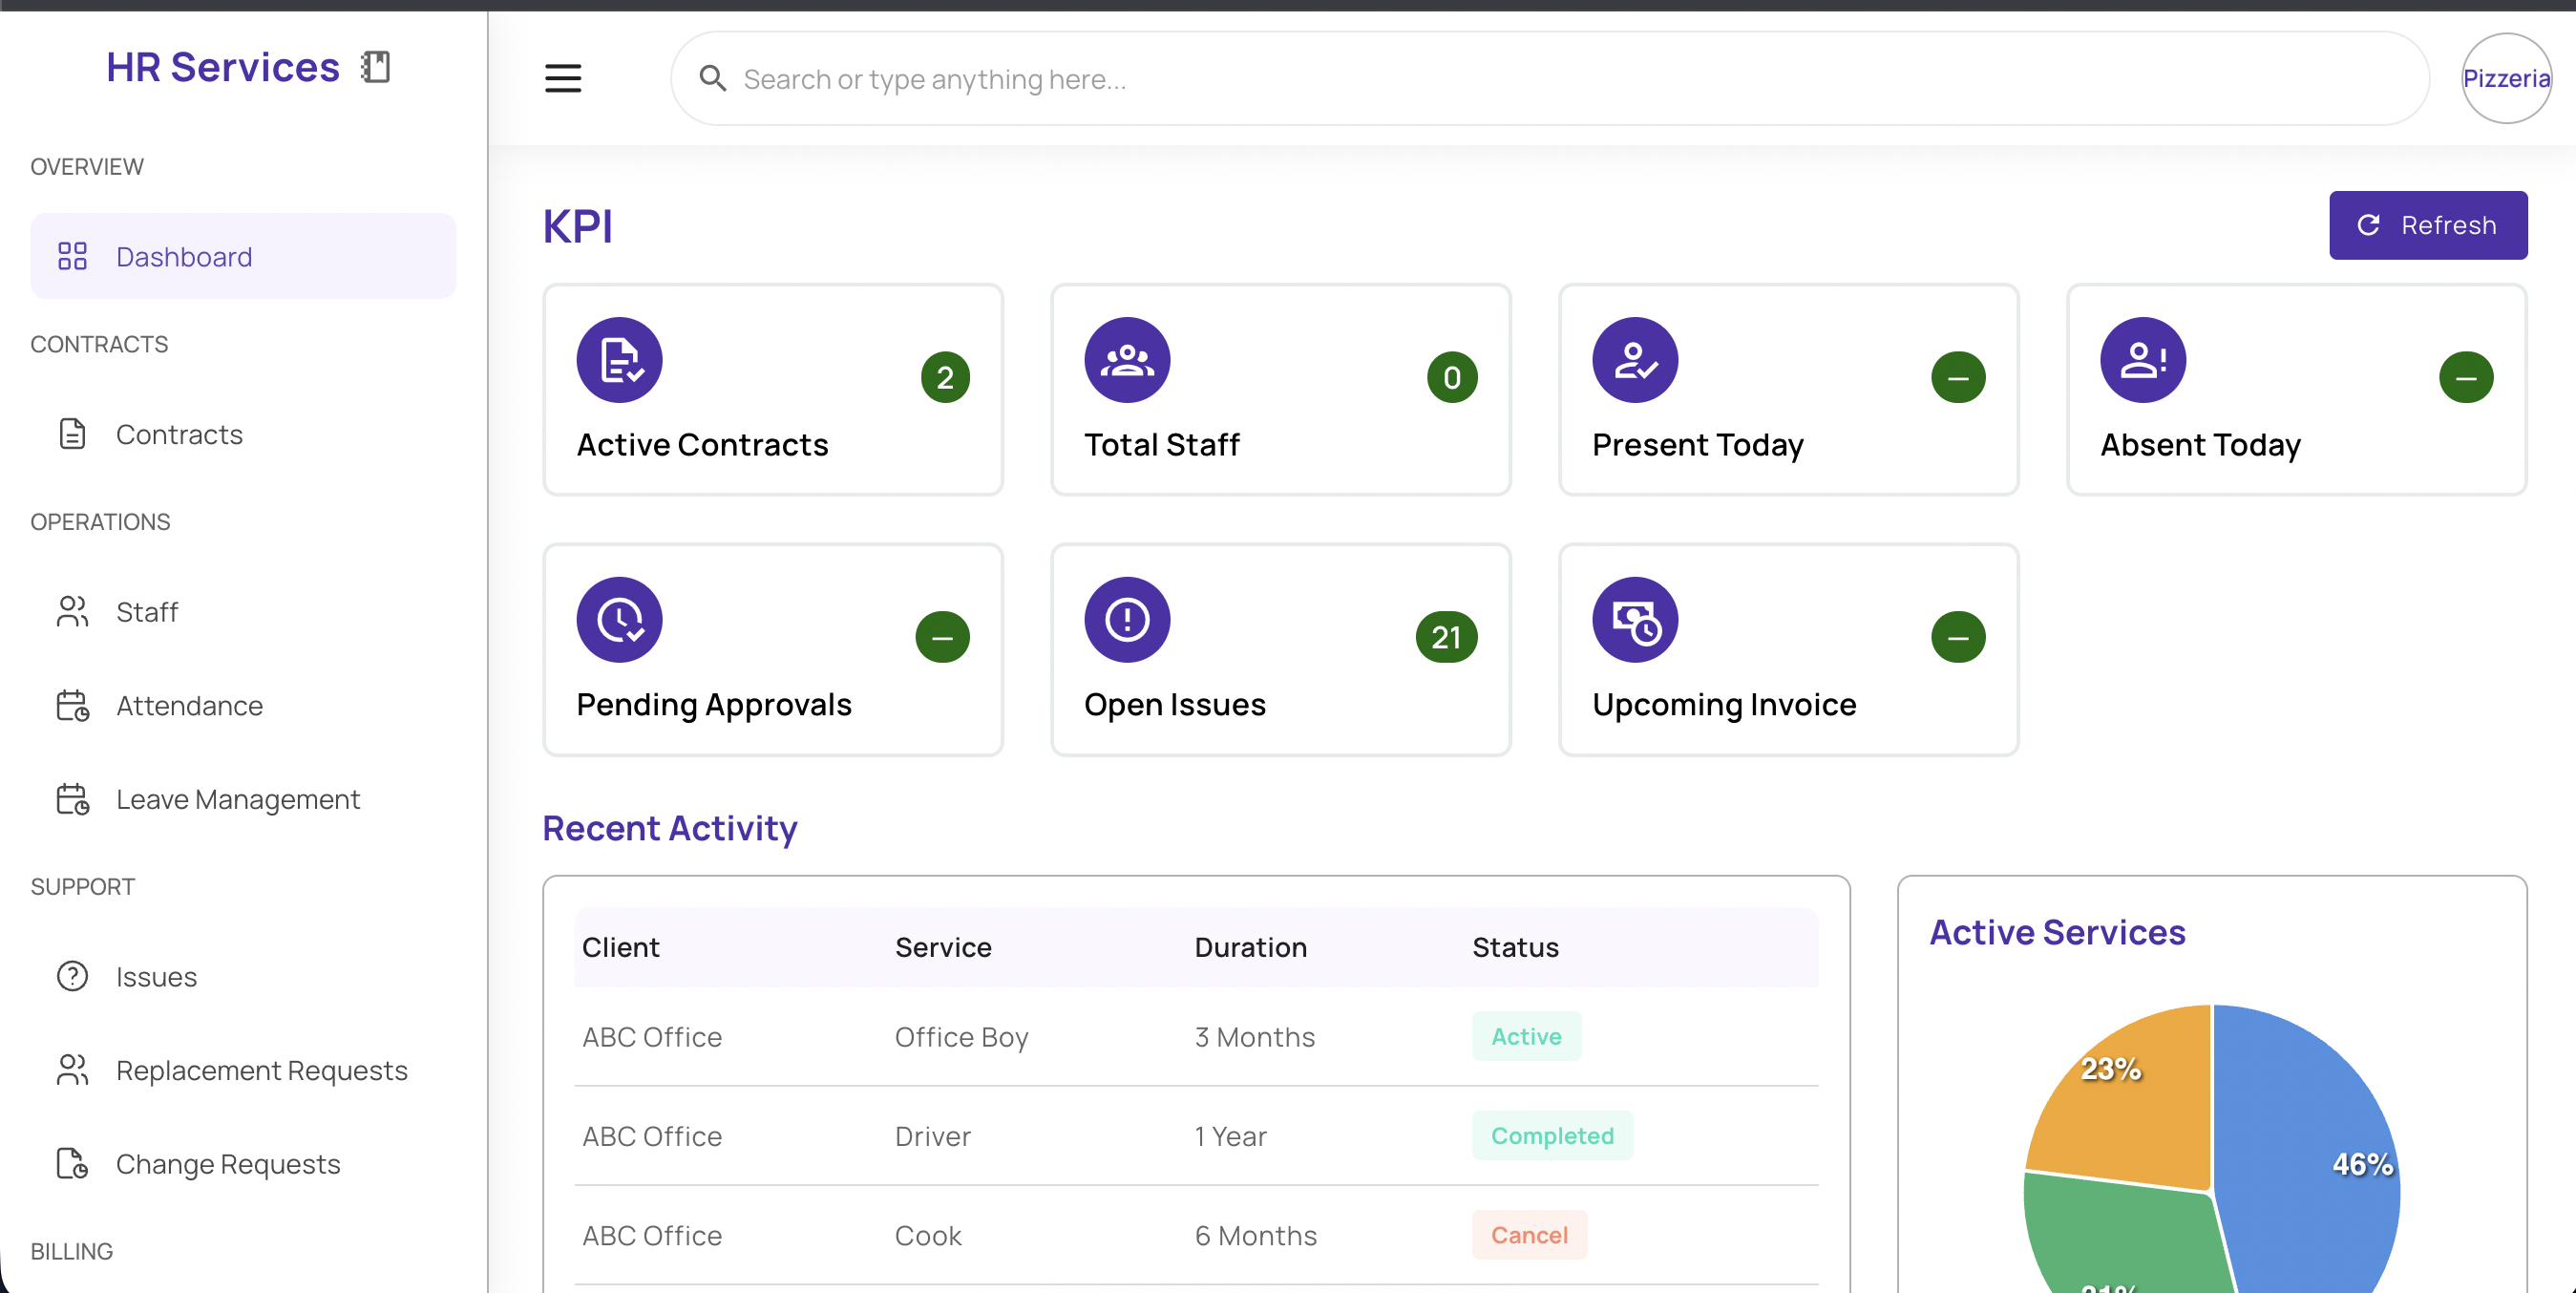Click the Active status badge for Office Boy

[1526, 1036]
